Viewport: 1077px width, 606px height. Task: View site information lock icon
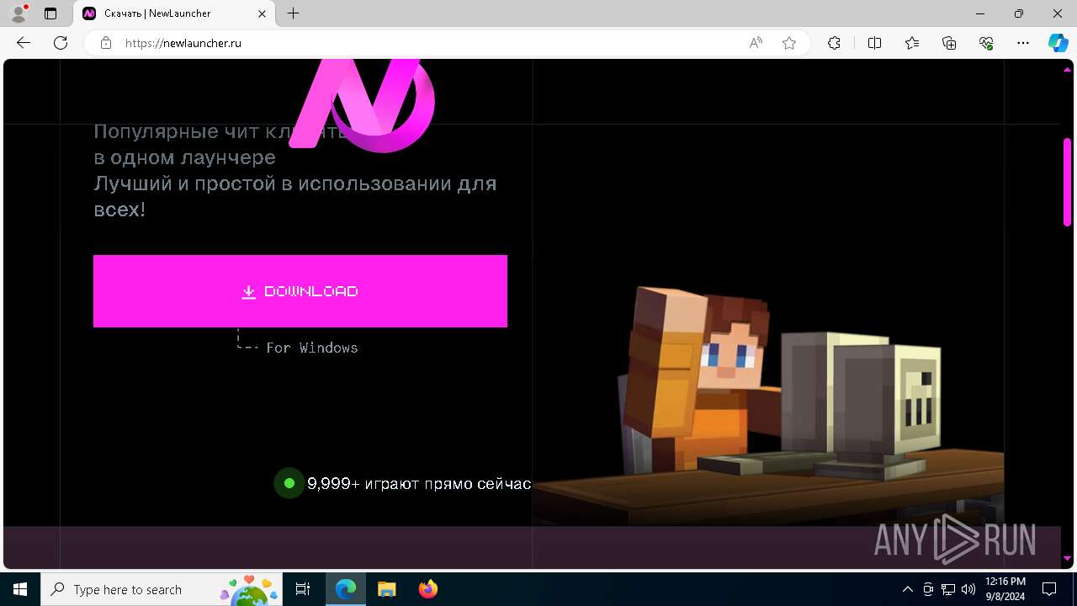[106, 43]
